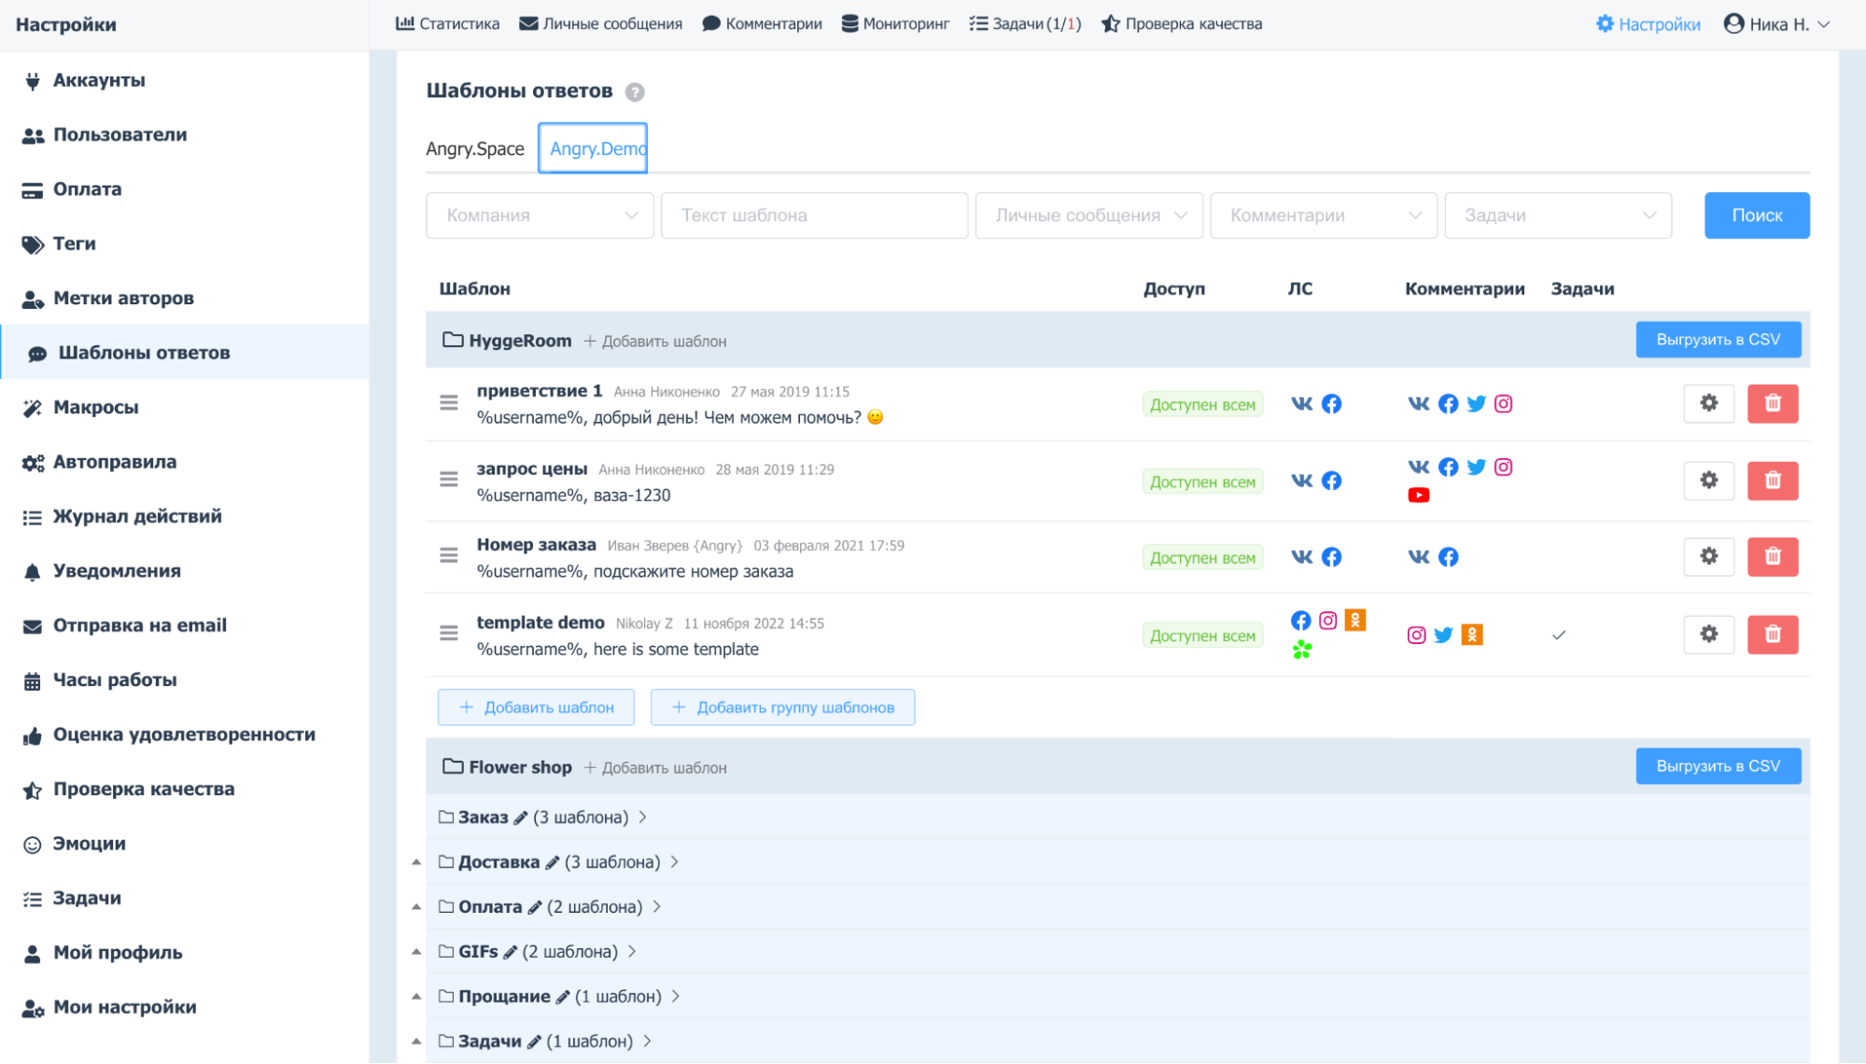This screenshot has height=1064, width=1866.
Task: Click drag handle icon of 'Номер заказа' template
Action: (449, 556)
